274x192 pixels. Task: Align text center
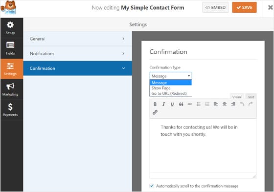tap(225, 104)
